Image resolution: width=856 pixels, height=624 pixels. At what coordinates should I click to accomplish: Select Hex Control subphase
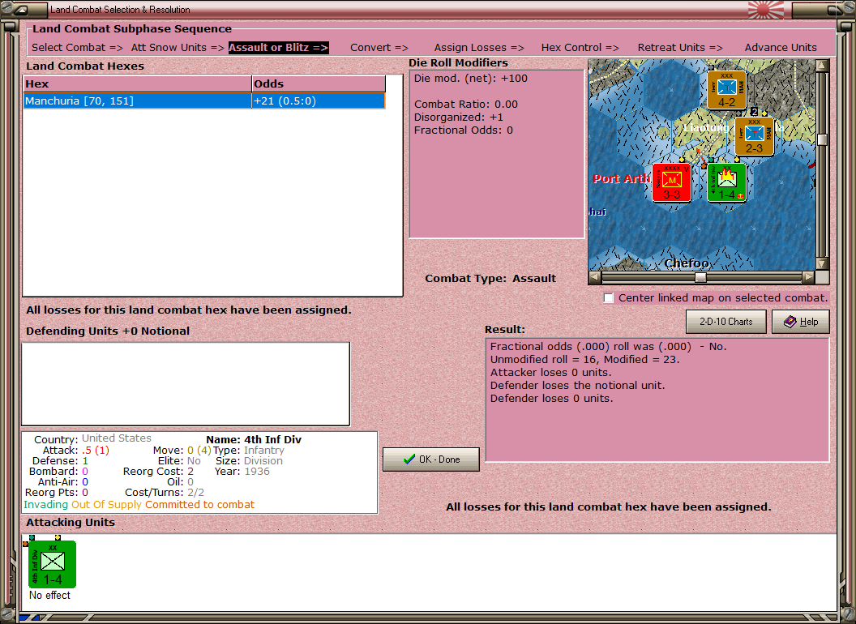580,48
